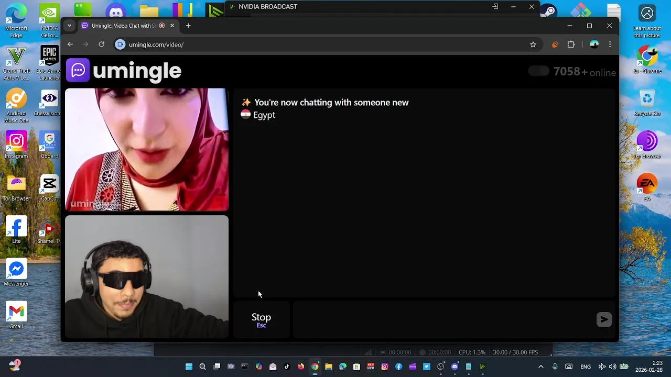Adjust the volume from the speaker tray icon
The height and width of the screenshot is (377, 671).
tap(612, 367)
